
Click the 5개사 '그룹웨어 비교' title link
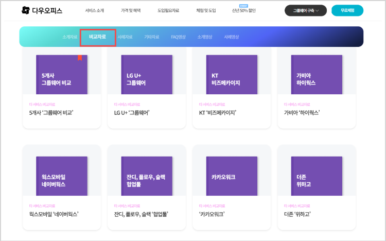click(51, 113)
